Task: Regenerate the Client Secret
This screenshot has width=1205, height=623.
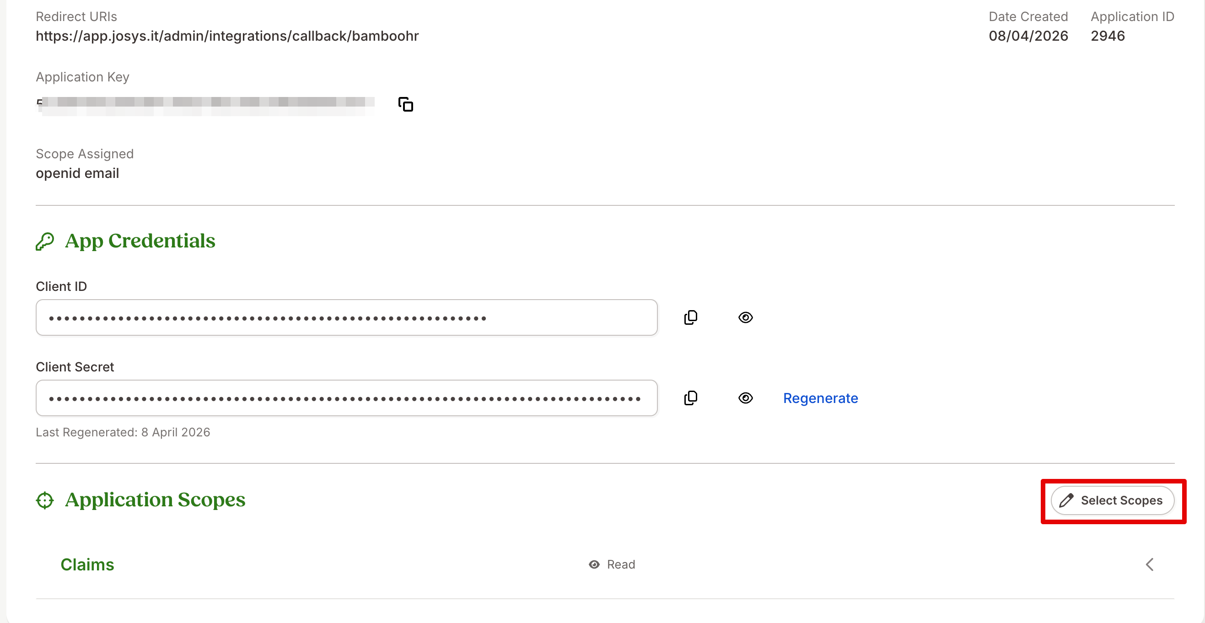Action: click(820, 398)
